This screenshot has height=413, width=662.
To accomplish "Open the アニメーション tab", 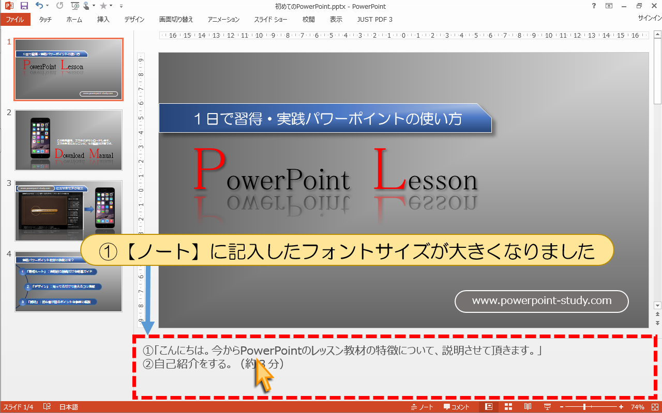I will (223, 20).
